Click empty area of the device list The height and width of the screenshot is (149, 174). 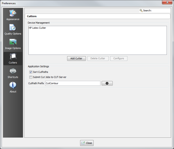click(x=98, y=43)
